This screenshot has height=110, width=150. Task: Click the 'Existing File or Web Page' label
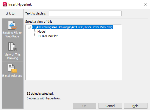(x=12, y=35)
